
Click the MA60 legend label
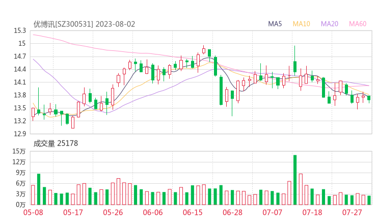(x=358, y=24)
